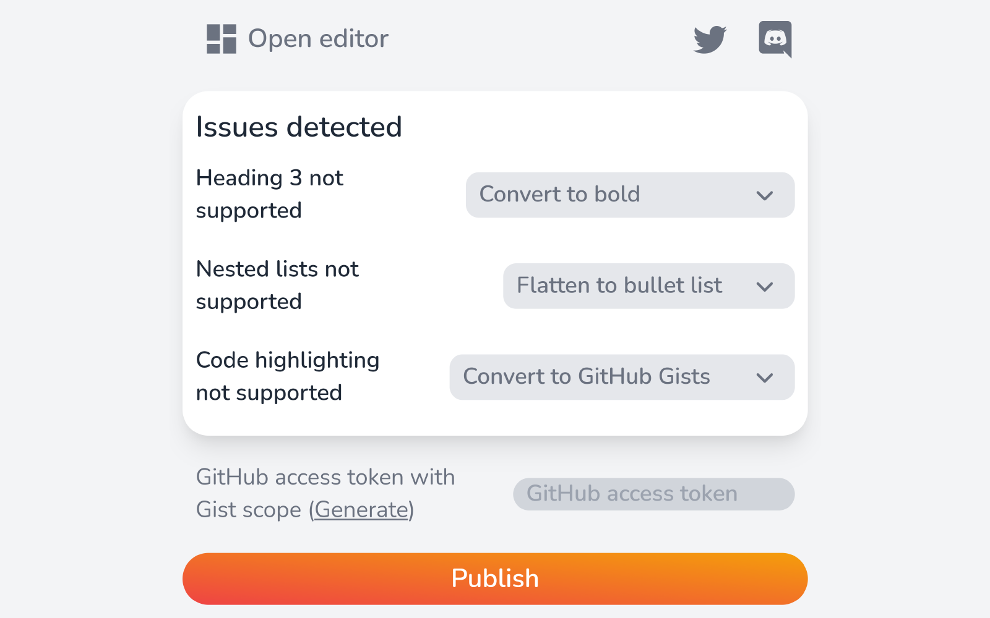The width and height of the screenshot is (990, 618).
Task: Click the chevron beside Flatten to bullet list
Action: 765,286
